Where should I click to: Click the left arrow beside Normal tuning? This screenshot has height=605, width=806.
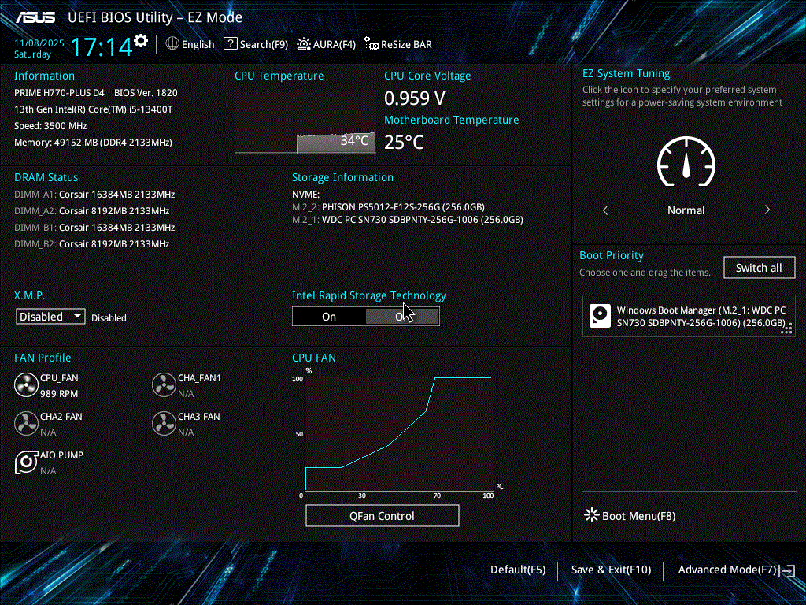coord(605,210)
